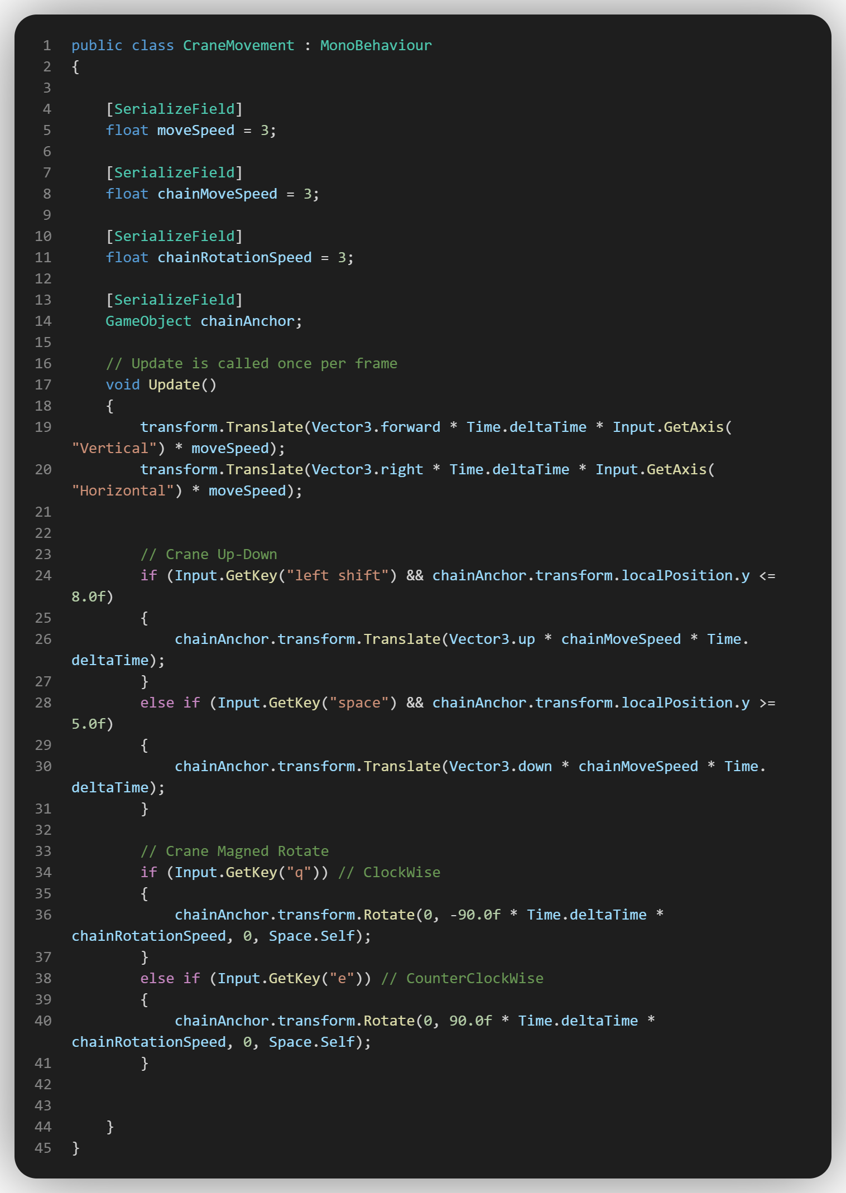The width and height of the screenshot is (846, 1193).
Task: Click the "// Crane Magned Rotate" comment
Action: click(234, 851)
